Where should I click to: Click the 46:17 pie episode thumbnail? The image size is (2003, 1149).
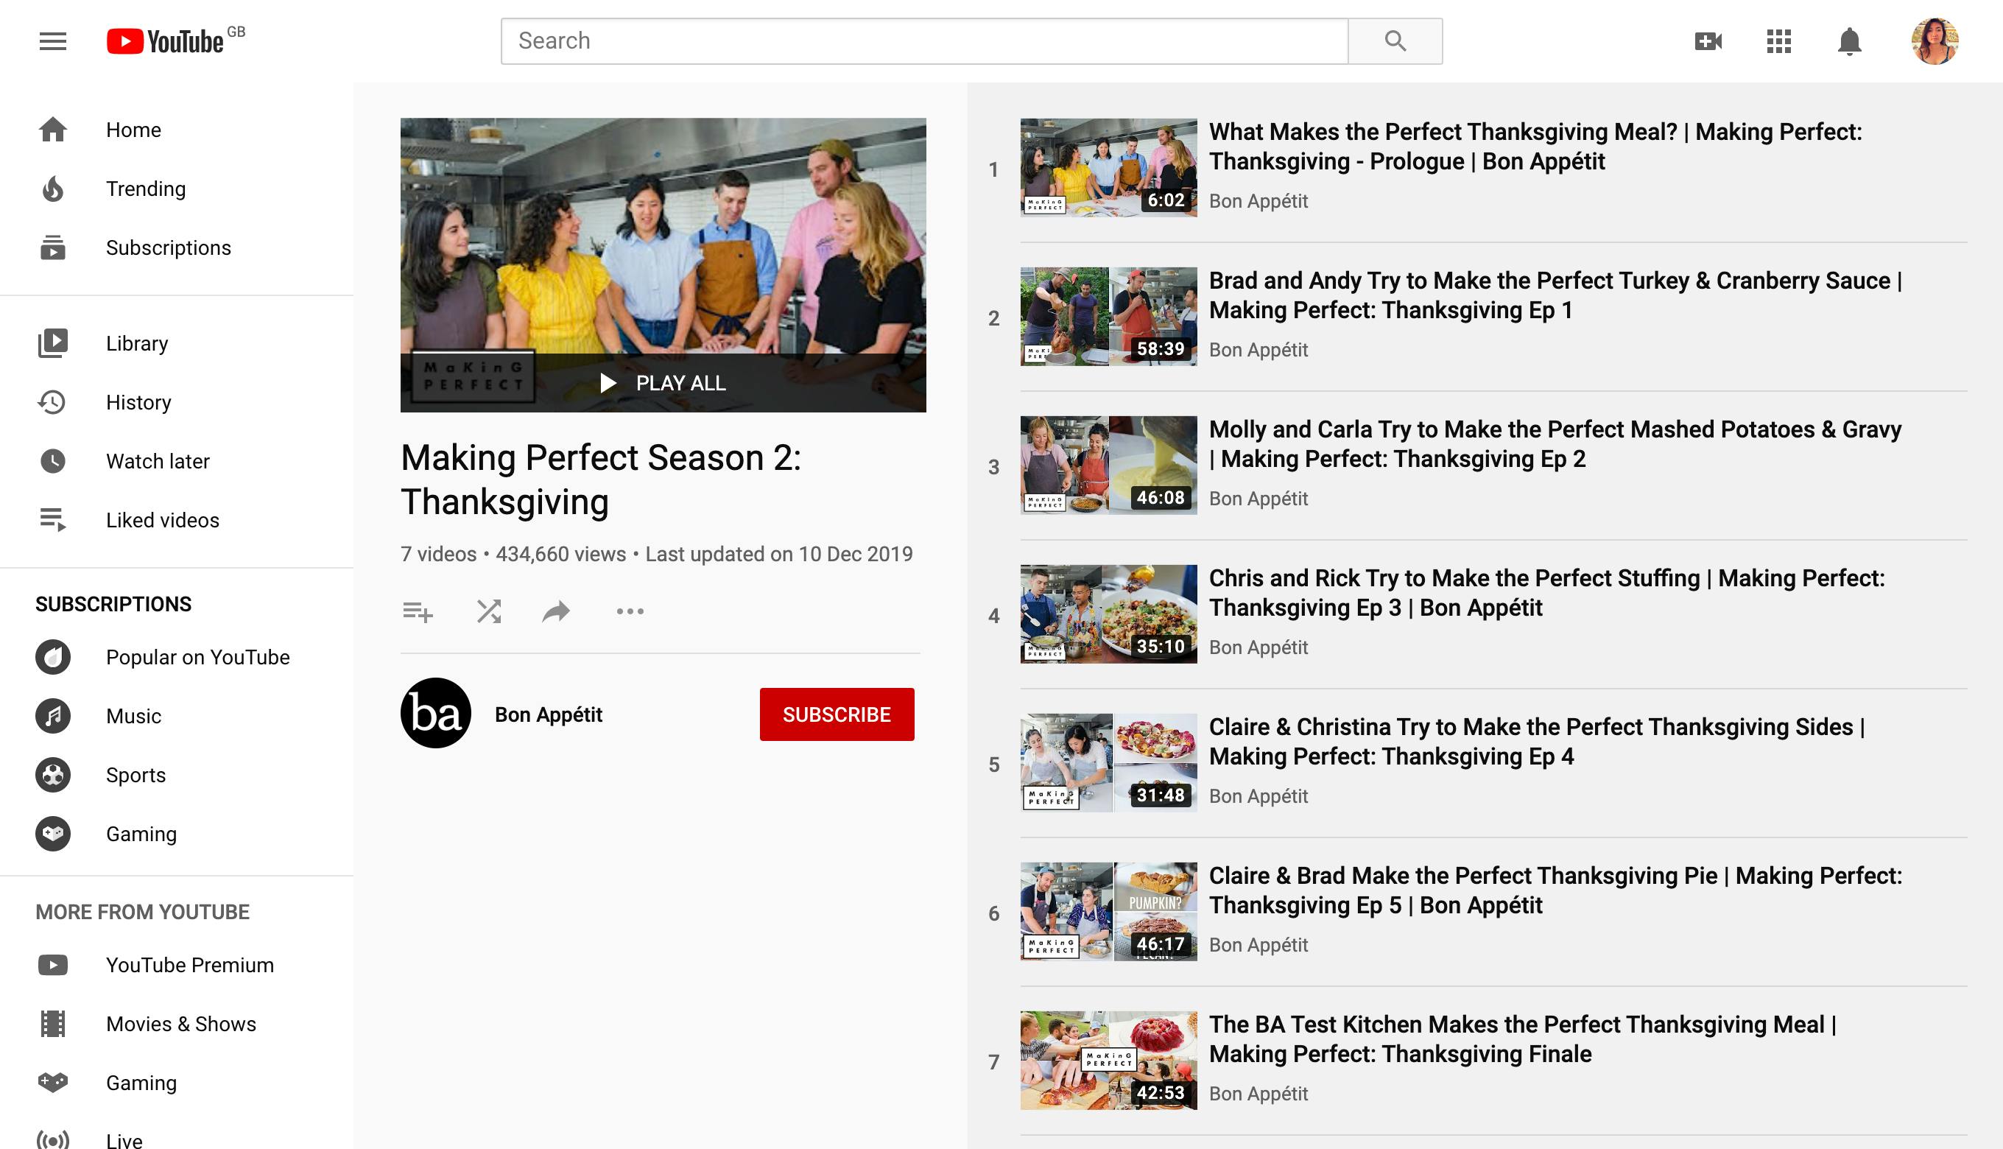[1108, 912]
